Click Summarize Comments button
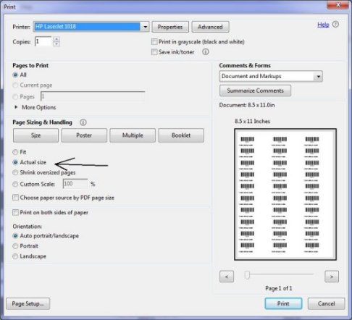The width and height of the screenshot is (352, 320). pyautogui.click(x=255, y=90)
